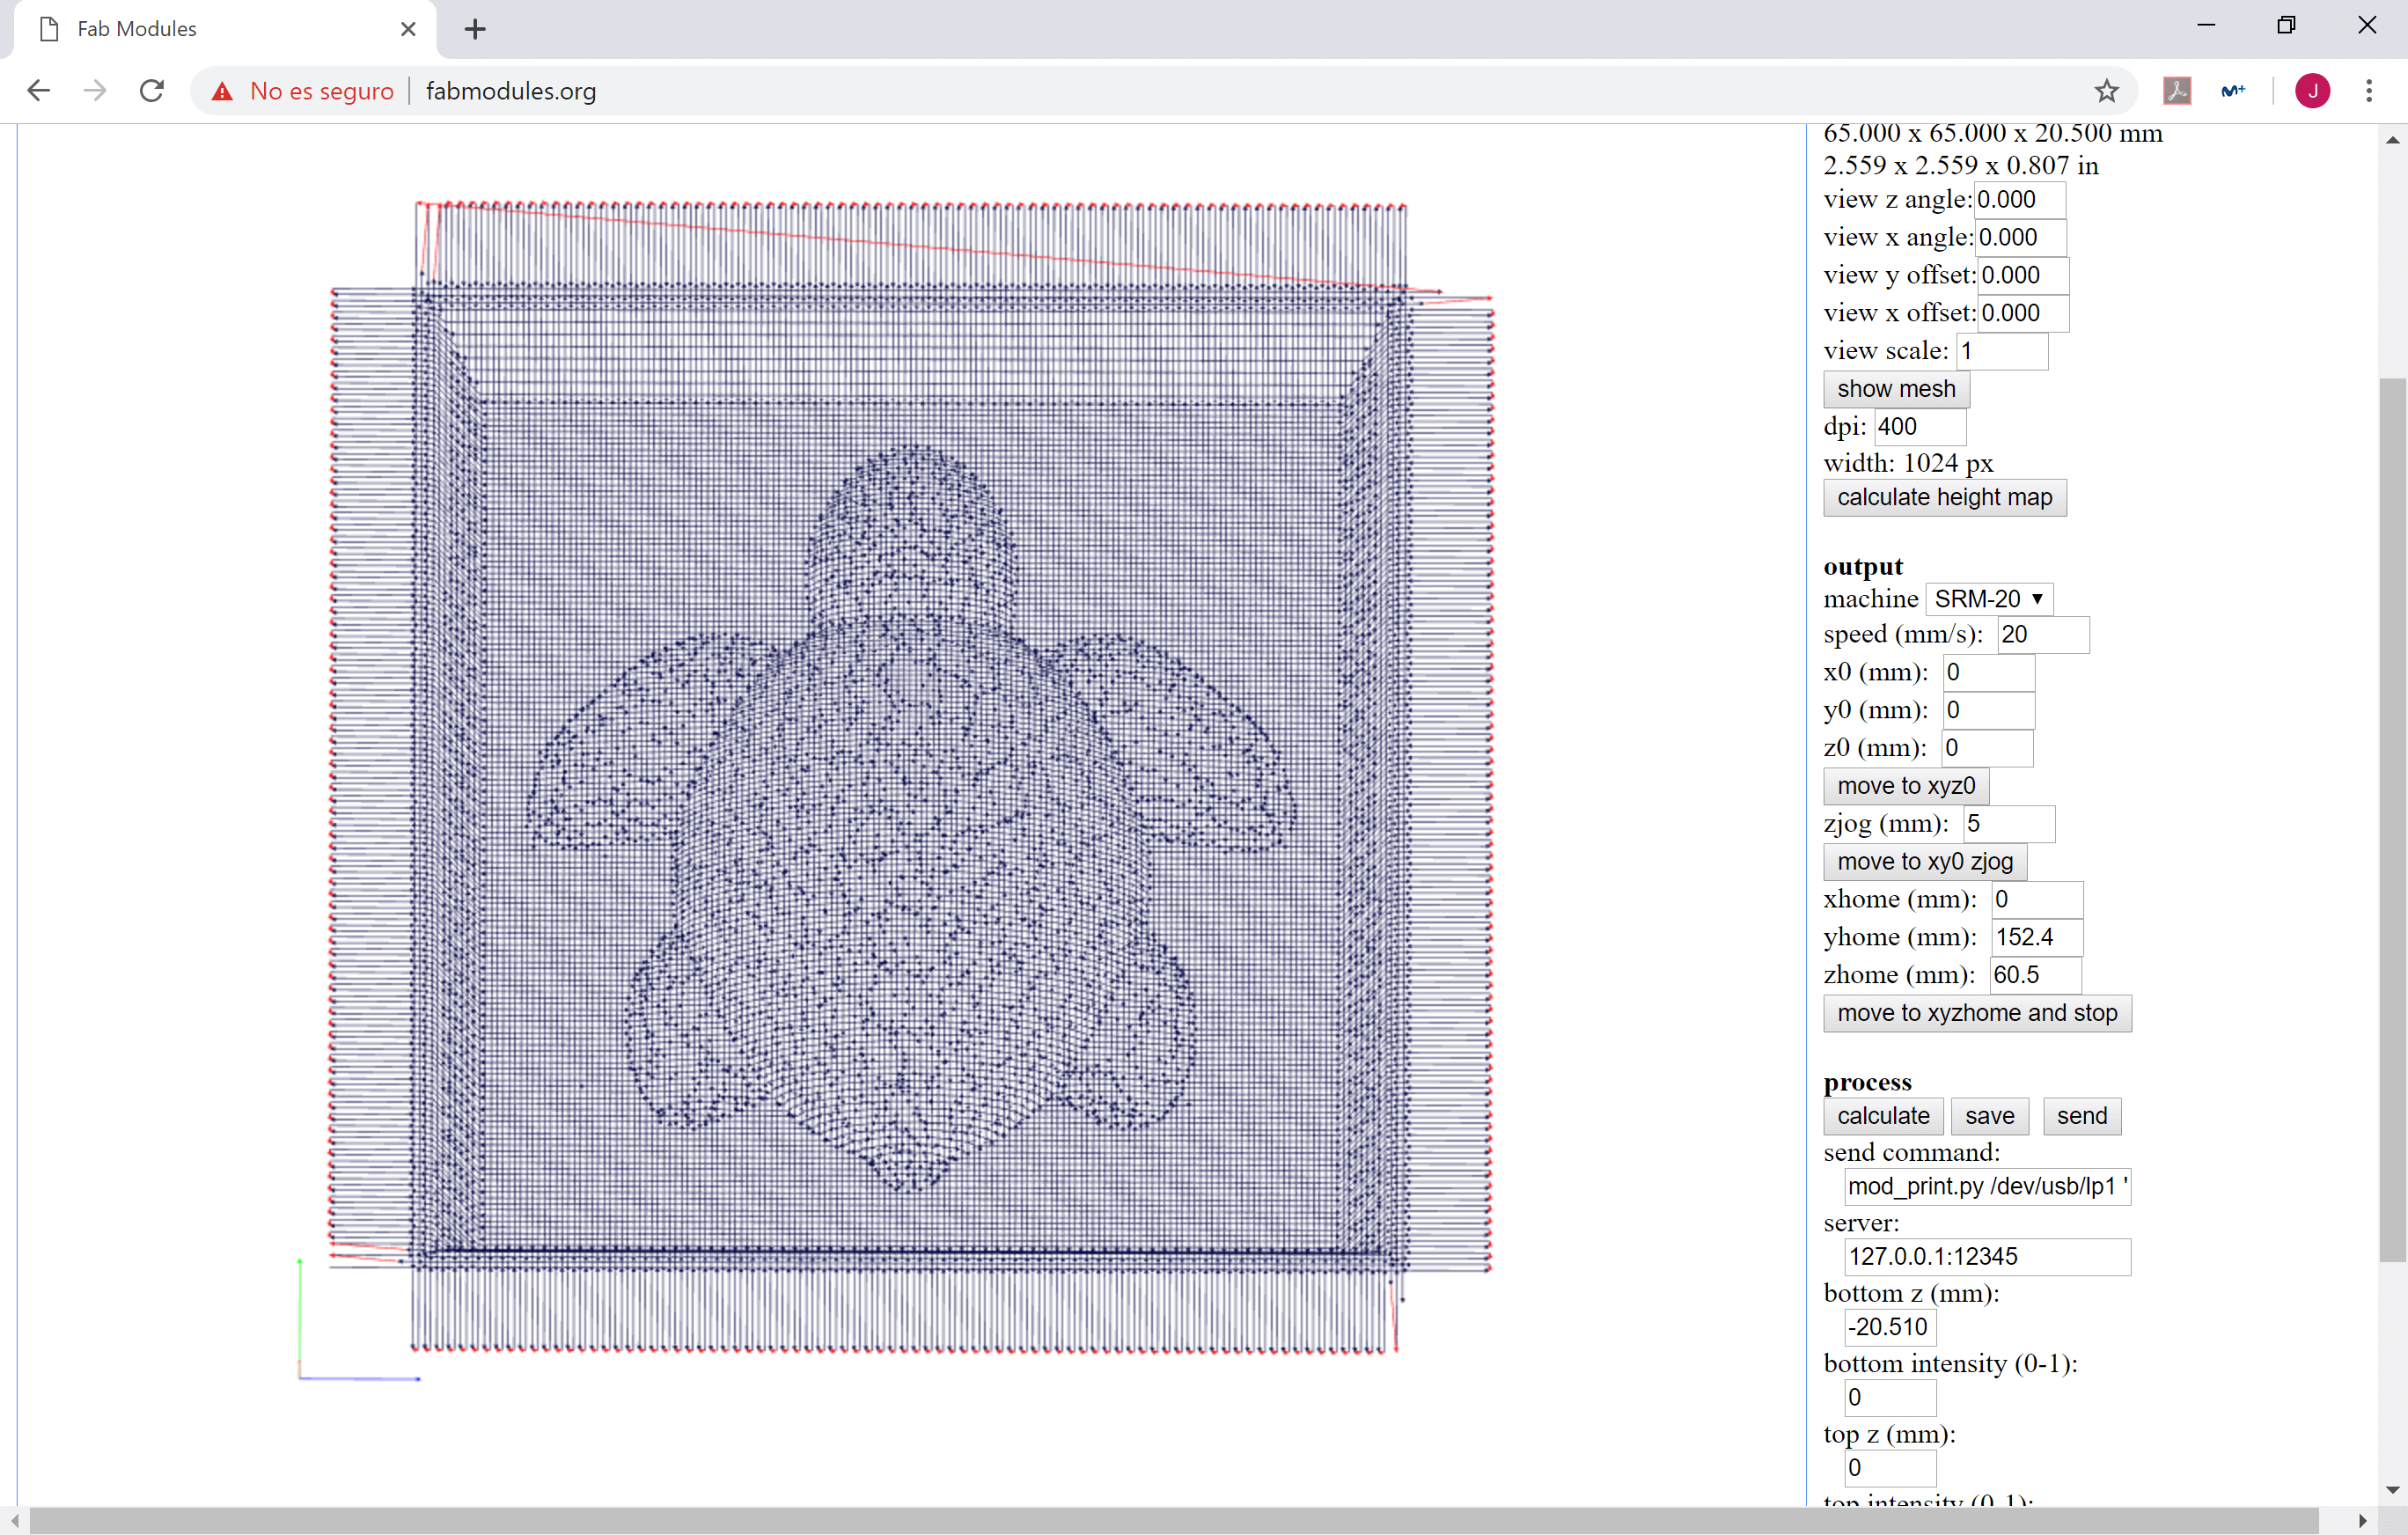Click move to xyzhome and stop
The height and width of the screenshot is (1535, 2408).
pos(1976,1013)
